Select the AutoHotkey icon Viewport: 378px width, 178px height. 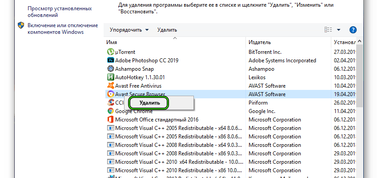coord(111,77)
